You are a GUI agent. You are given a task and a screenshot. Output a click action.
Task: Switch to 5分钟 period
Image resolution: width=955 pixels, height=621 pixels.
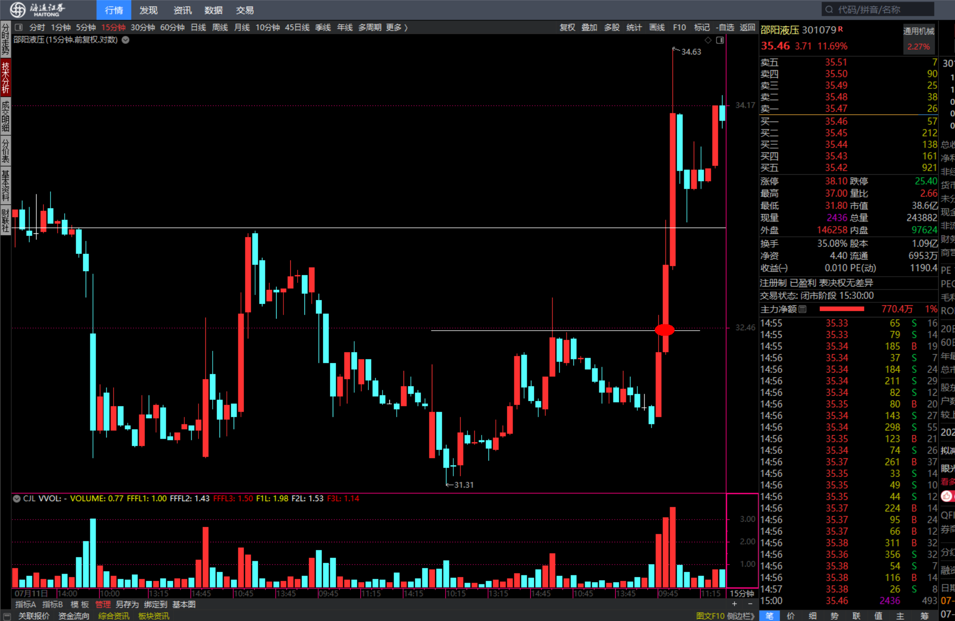coord(86,27)
